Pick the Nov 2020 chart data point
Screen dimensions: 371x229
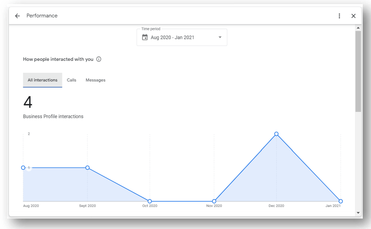[214, 201]
